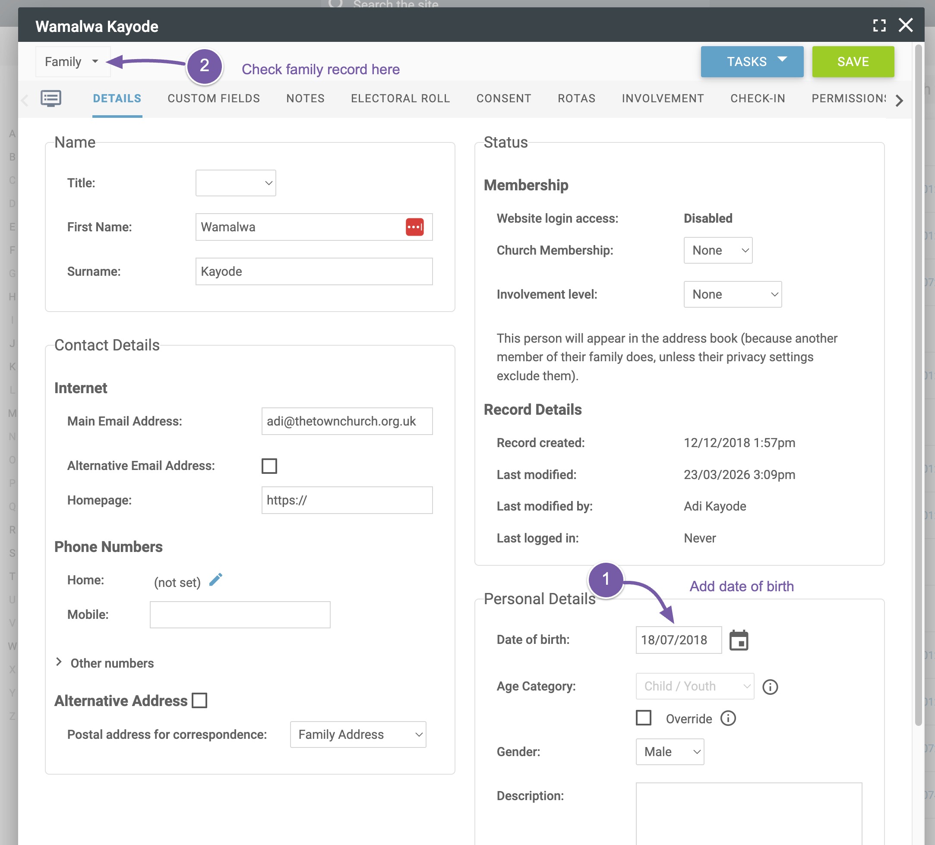Viewport: 935px width, 845px height.
Task: Click the summary card icon beside Details tab
Action: pyautogui.click(x=51, y=98)
